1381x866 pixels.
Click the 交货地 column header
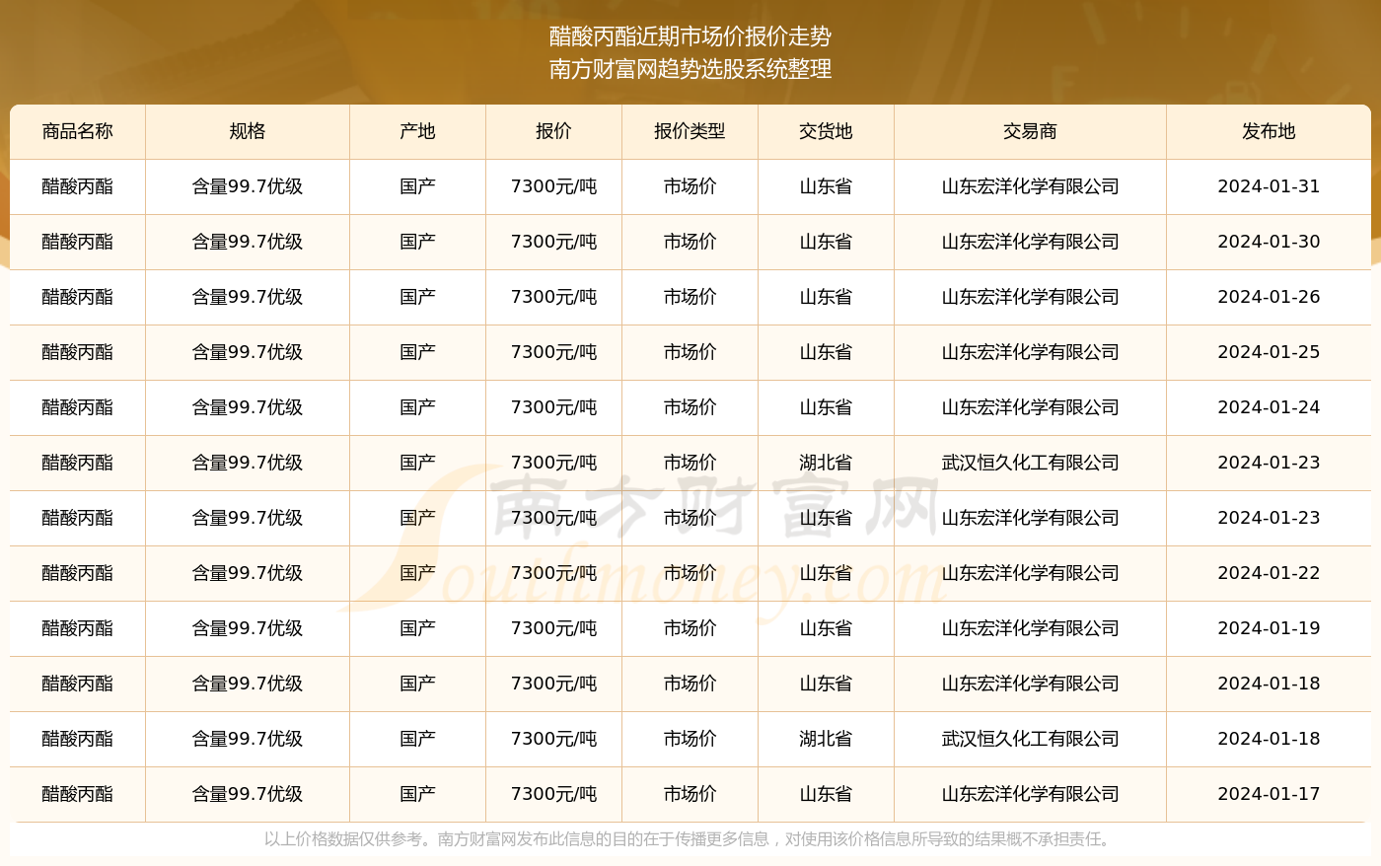click(x=827, y=131)
